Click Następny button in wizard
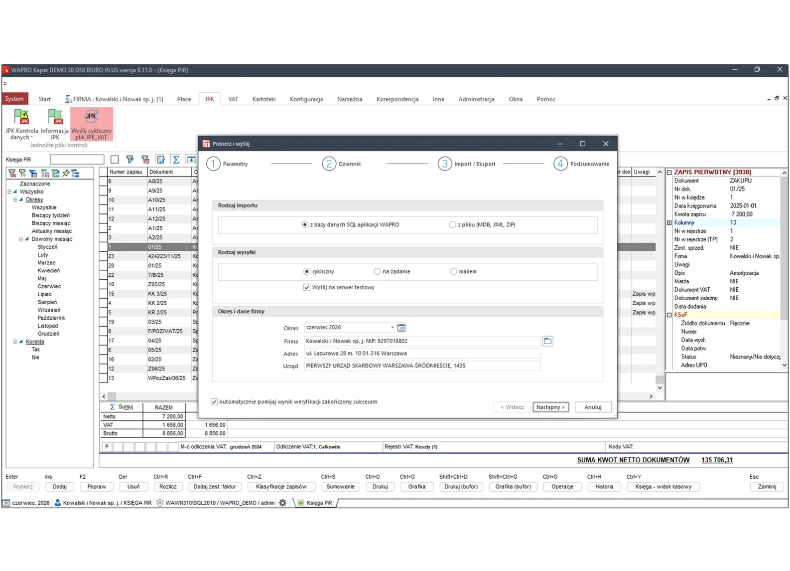This screenshot has width=790, height=571. pos(550,407)
